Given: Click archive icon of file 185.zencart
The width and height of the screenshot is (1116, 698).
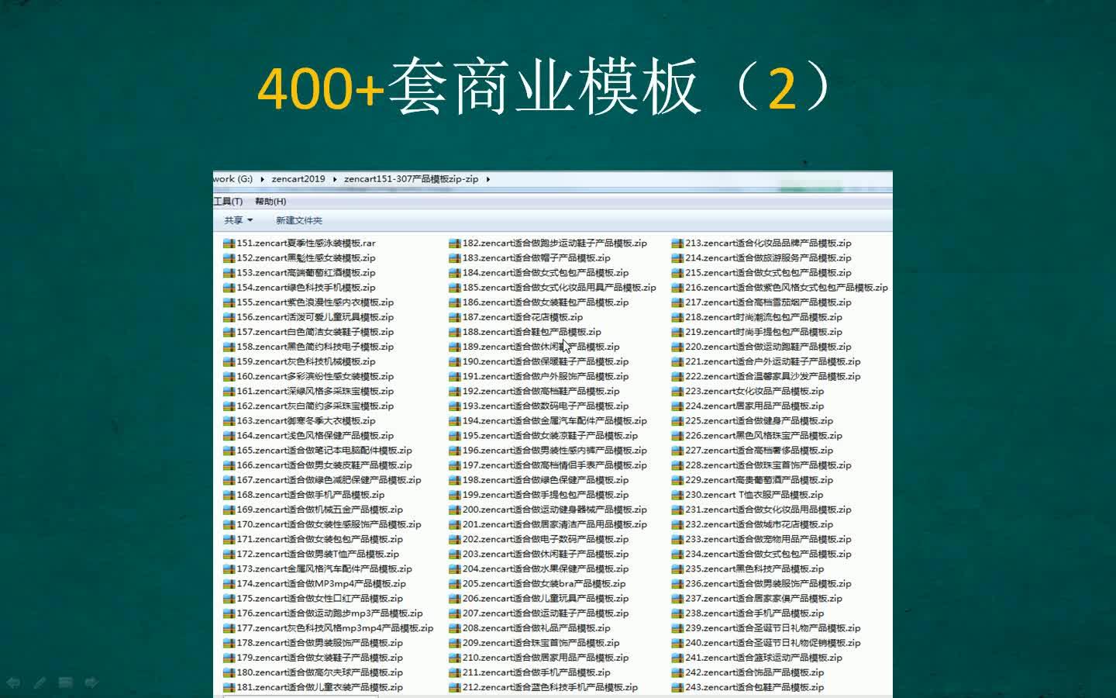Looking at the screenshot, I should click(x=455, y=288).
